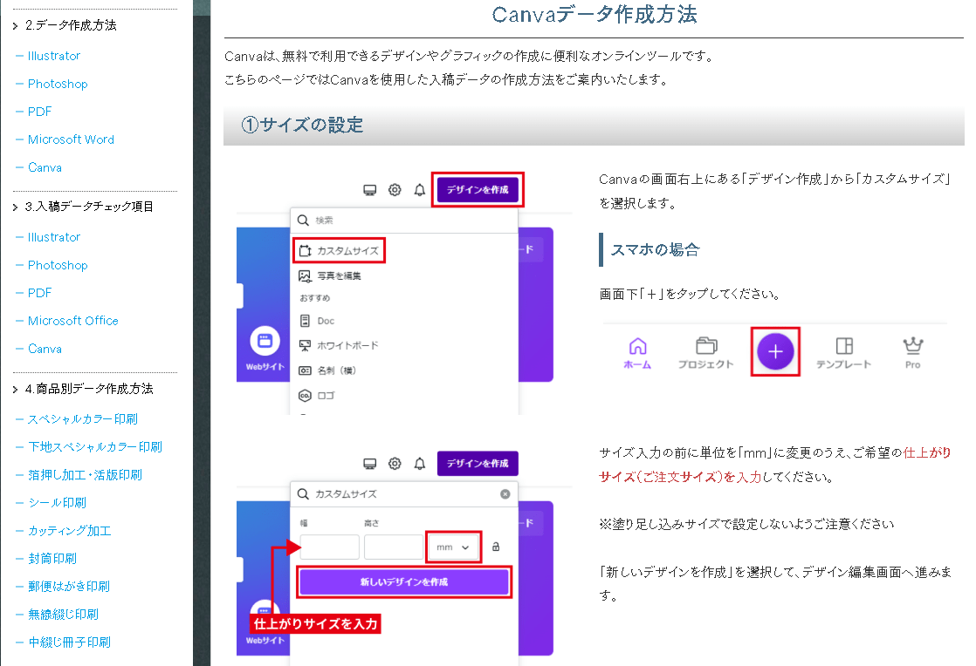Open the Microsoft Office sidebar link
The width and height of the screenshot is (976, 666).
point(72,321)
